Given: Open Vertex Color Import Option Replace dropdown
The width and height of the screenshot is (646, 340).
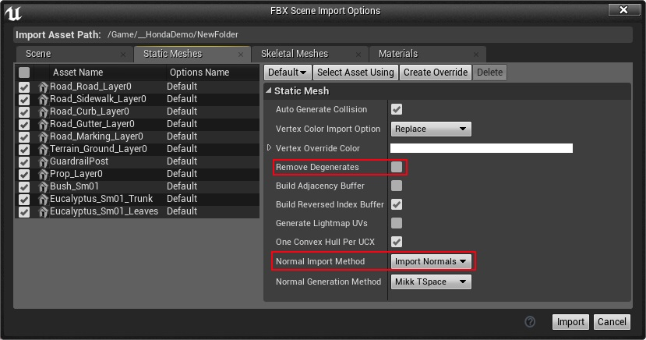Looking at the screenshot, I should point(431,129).
